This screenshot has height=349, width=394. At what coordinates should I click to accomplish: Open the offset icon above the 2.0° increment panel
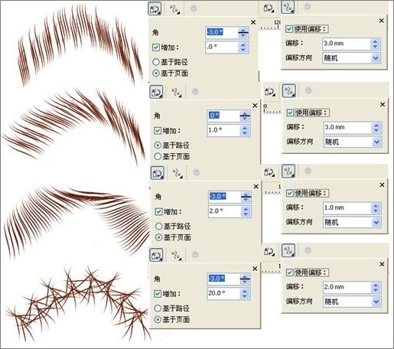click(177, 173)
